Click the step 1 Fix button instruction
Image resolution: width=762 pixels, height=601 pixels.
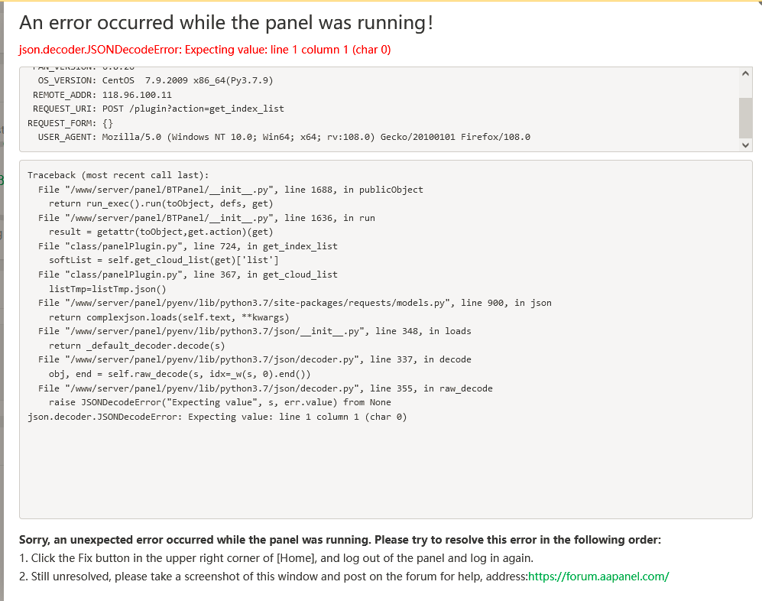point(276,558)
